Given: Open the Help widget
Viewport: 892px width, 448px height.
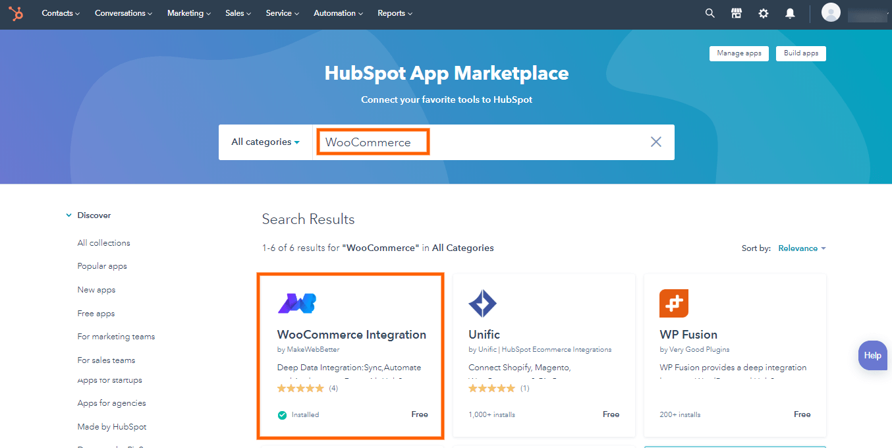Looking at the screenshot, I should [873, 355].
